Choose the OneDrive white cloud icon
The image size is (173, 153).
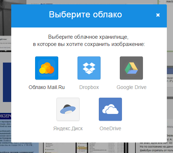pyautogui.click(x=110, y=109)
